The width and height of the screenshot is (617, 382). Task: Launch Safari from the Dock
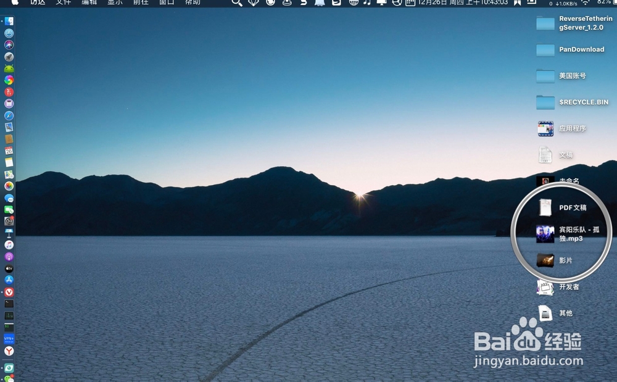(9, 115)
